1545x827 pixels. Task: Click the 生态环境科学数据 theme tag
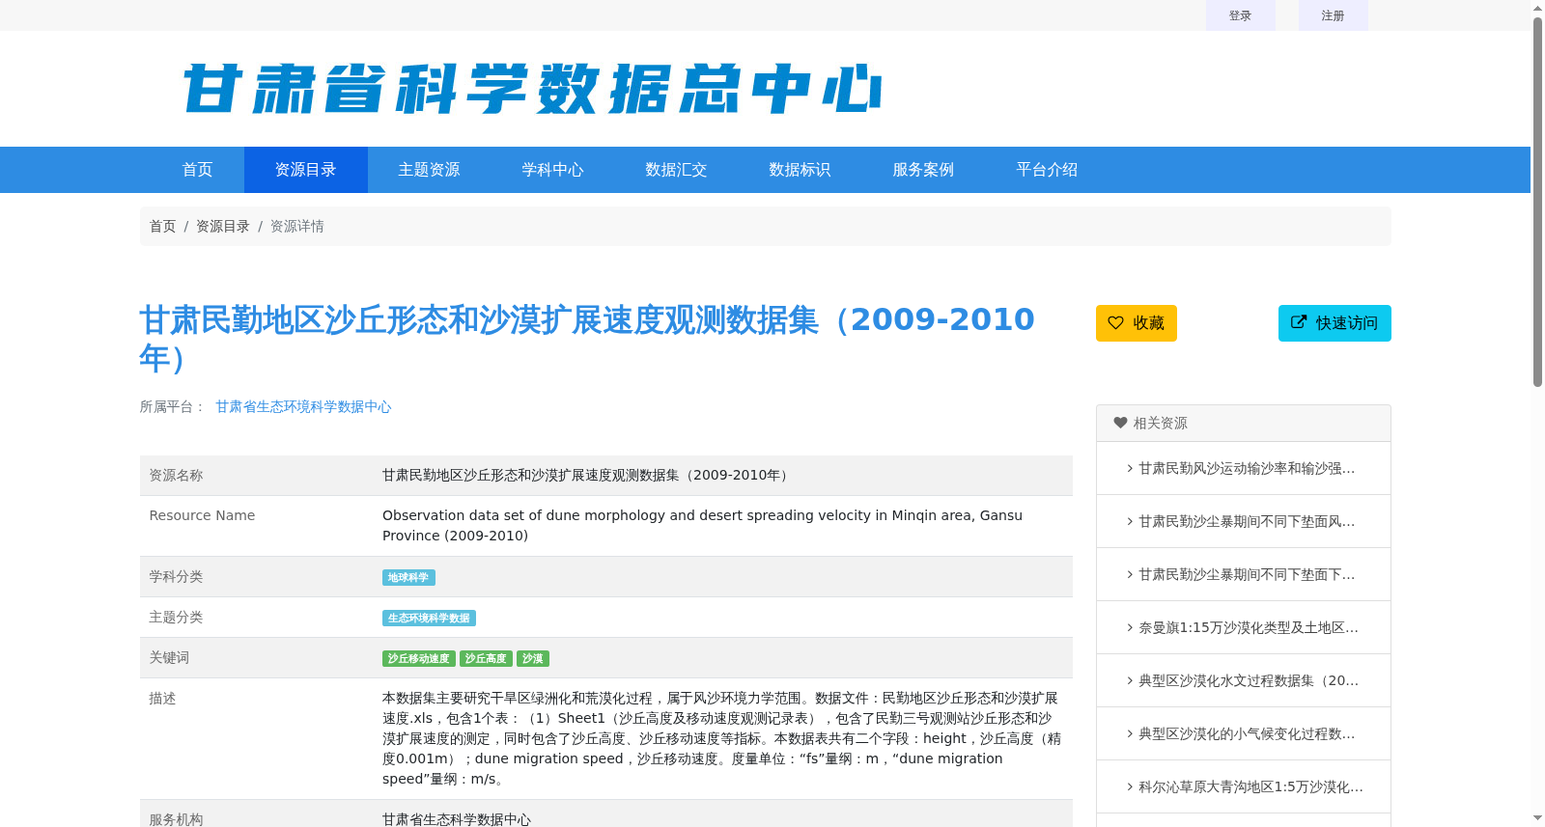[x=429, y=619]
